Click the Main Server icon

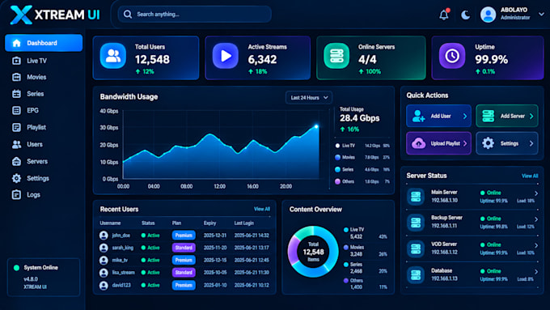pyautogui.click(x=416, y=196)
